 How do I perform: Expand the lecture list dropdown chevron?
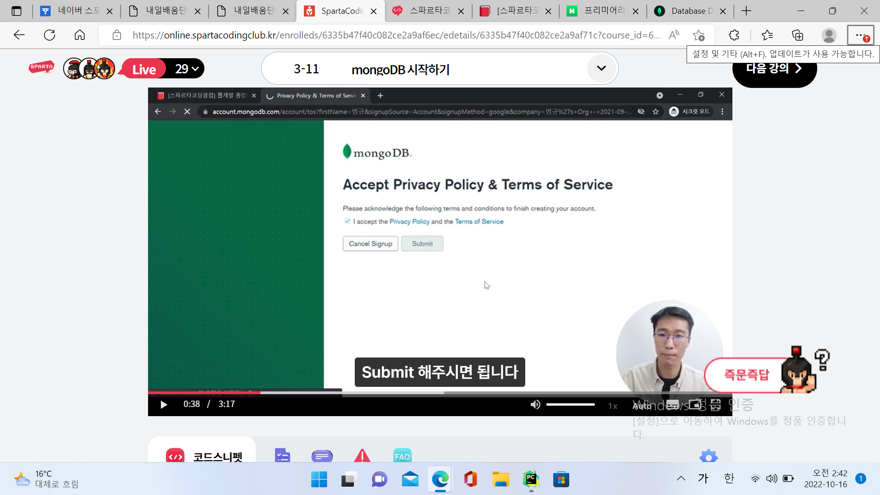(x=601, y=68)
